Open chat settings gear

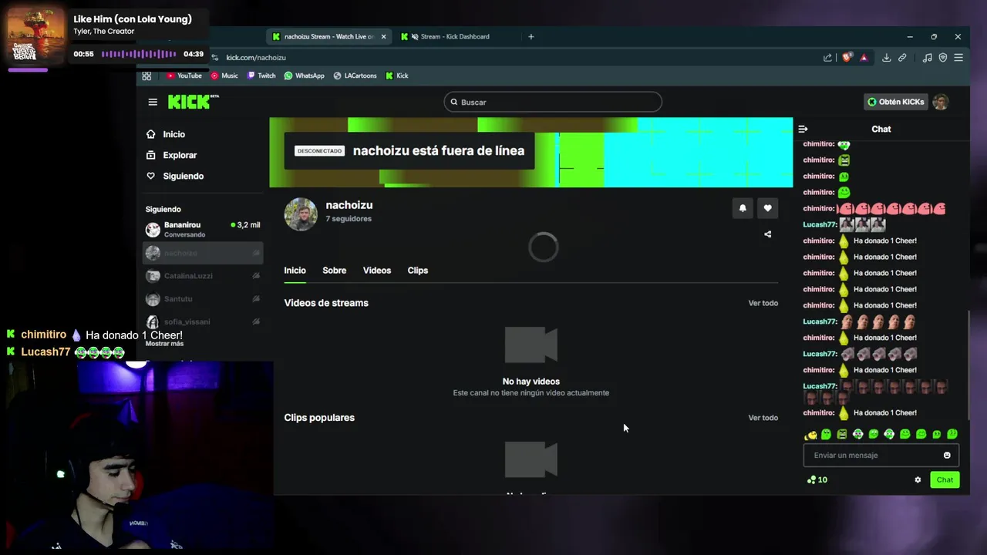coord(918,479)
